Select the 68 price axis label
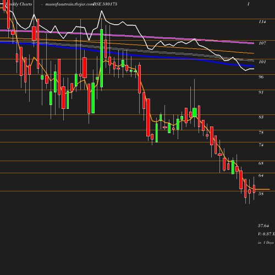Image resolution: width=275 pixels, height=275 pixels. (261, 163)
